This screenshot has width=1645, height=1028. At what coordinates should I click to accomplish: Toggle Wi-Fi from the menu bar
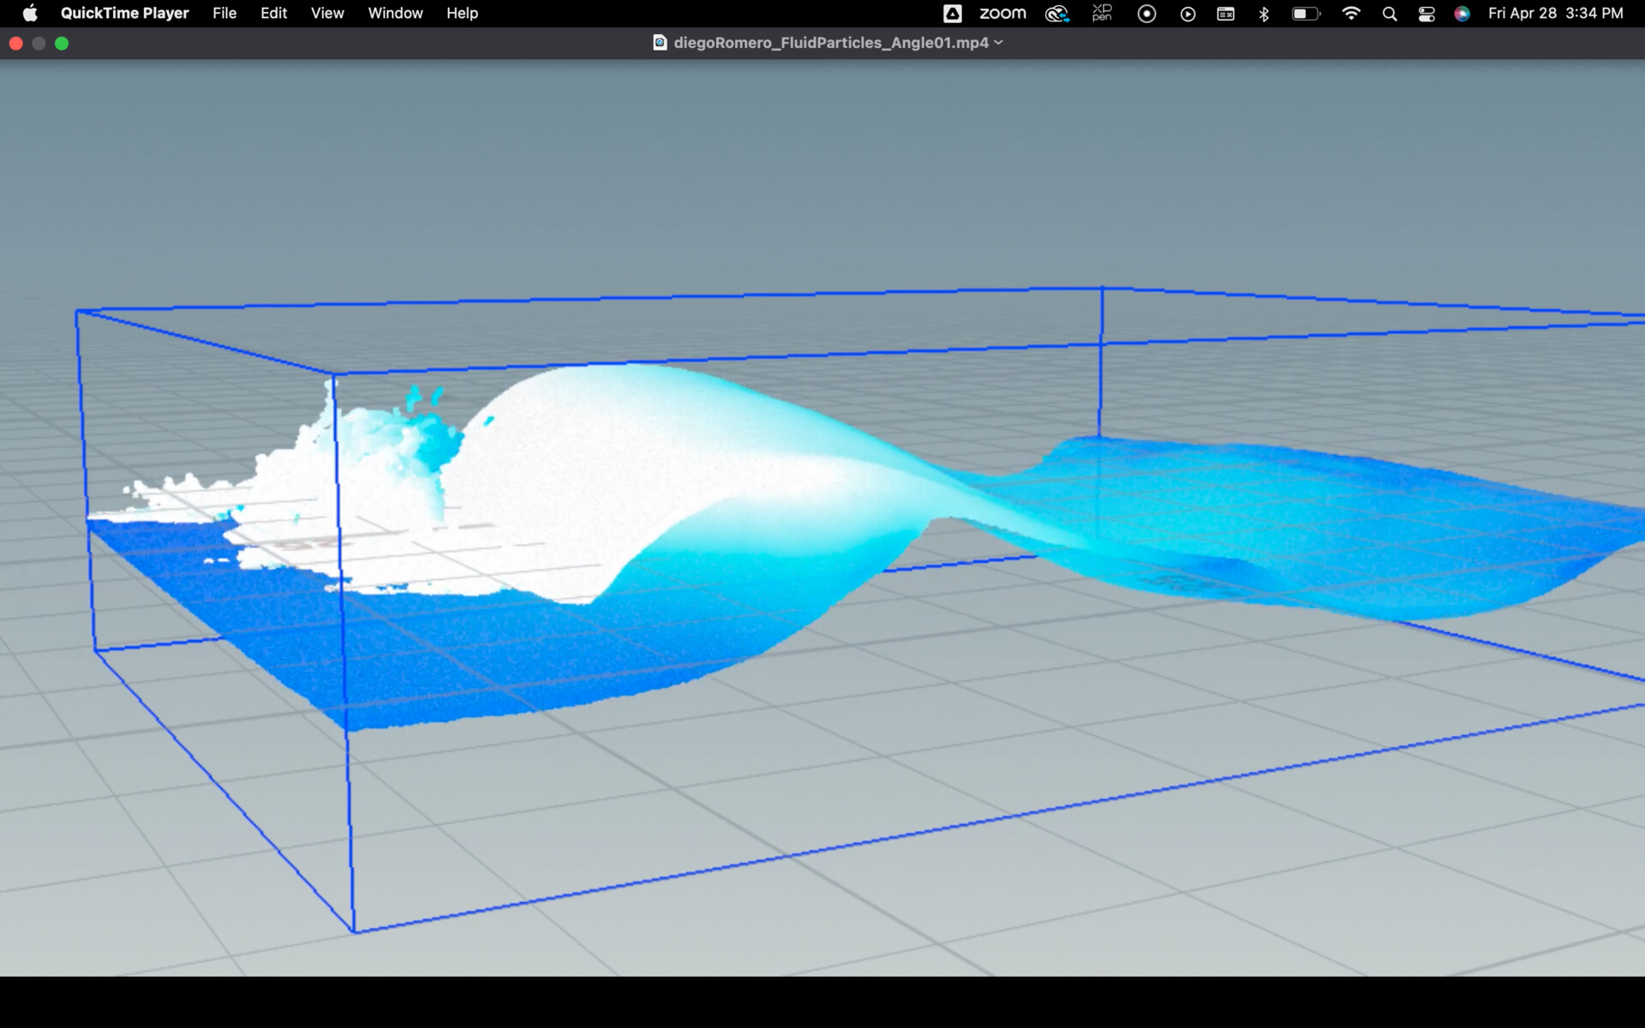pos(1351,13)
